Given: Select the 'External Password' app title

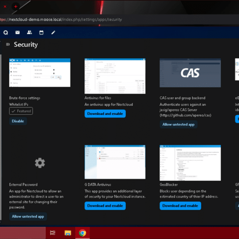Looking at the screenshot, I should click(23, 185).
